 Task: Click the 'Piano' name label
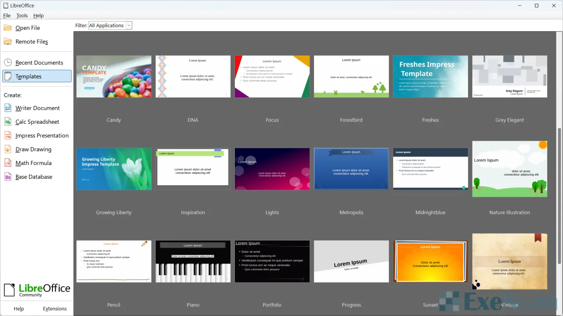(x=193, y=305)
